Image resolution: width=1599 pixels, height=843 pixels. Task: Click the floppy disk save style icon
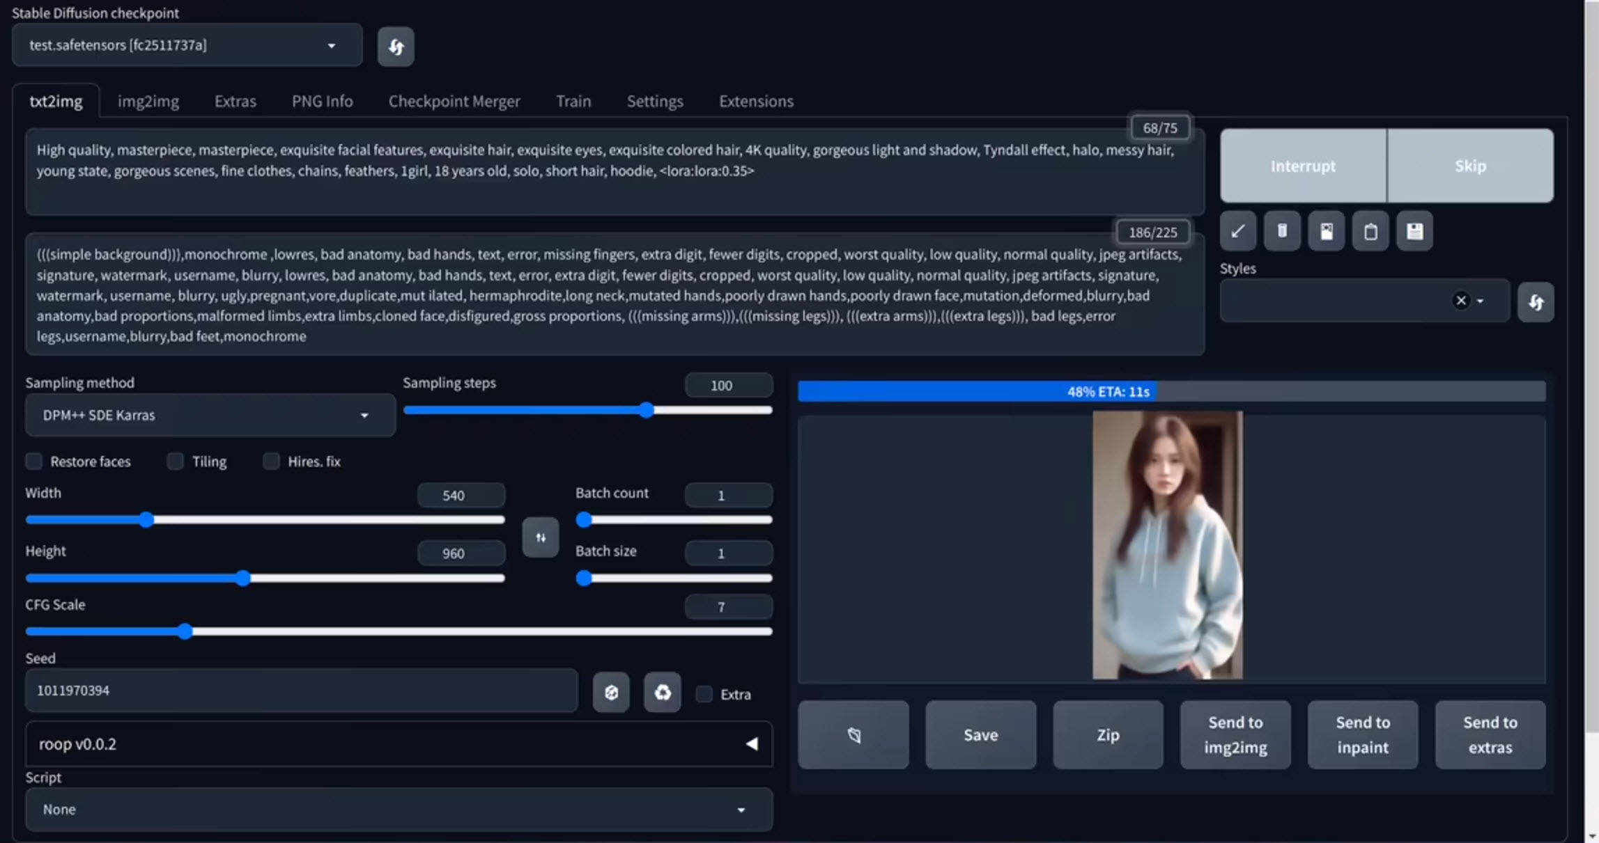pyautogui.click(x=1414, y=231)
